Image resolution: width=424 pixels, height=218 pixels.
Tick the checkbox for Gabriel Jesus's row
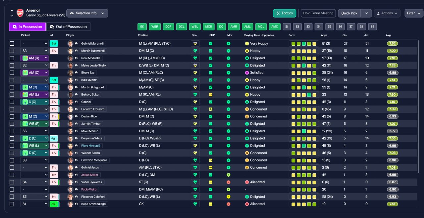click(x=12, y=167)
